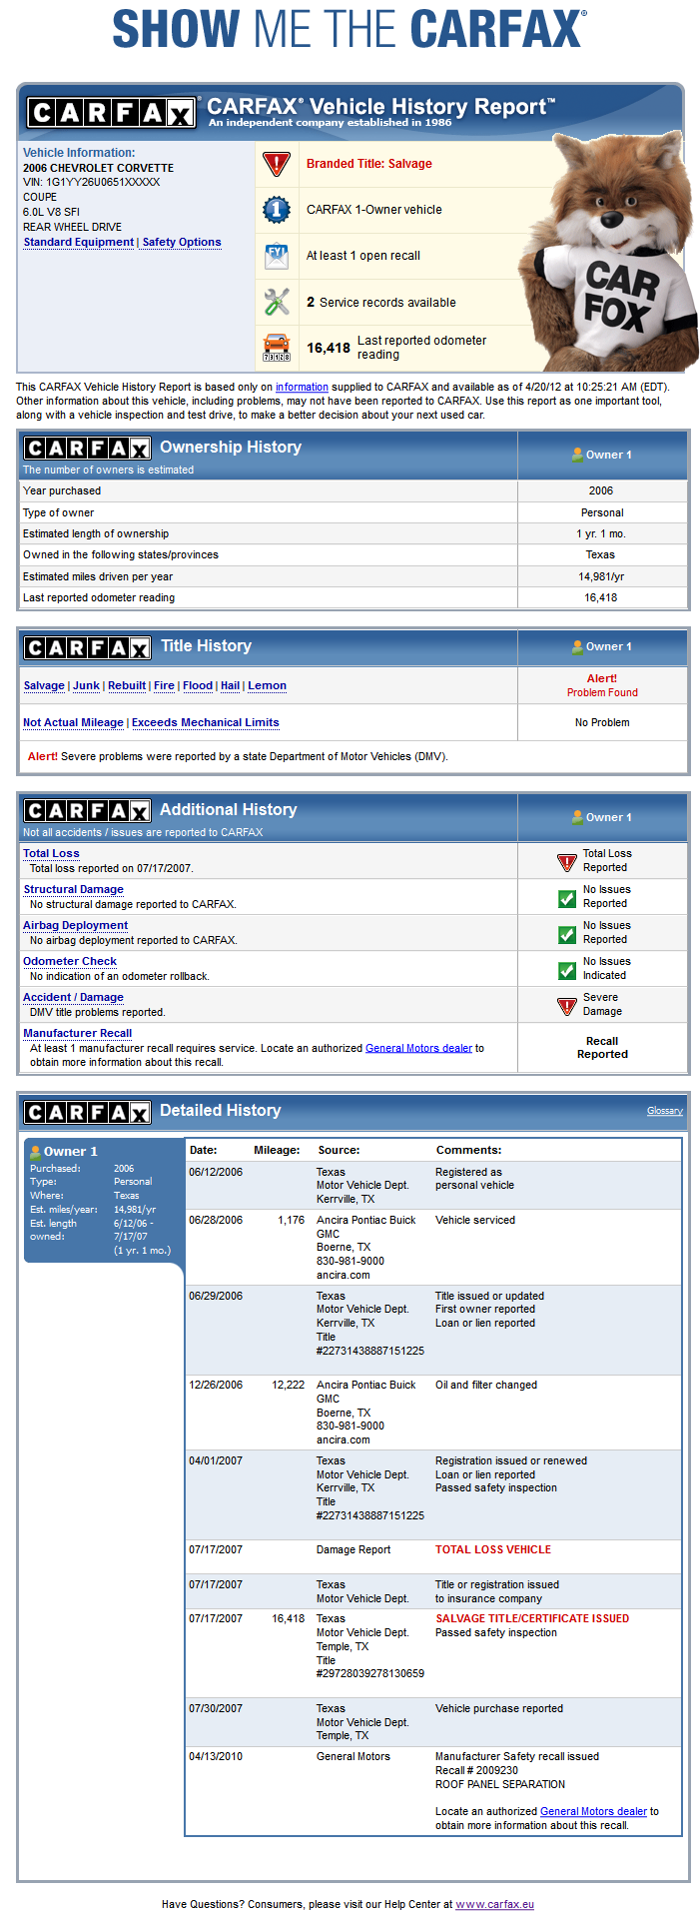The image size is (700, 1915).
Task: Click 'SALVAGE TITLE/CERTIFICATE ISSUED' comment
Action: [532, 1618]
